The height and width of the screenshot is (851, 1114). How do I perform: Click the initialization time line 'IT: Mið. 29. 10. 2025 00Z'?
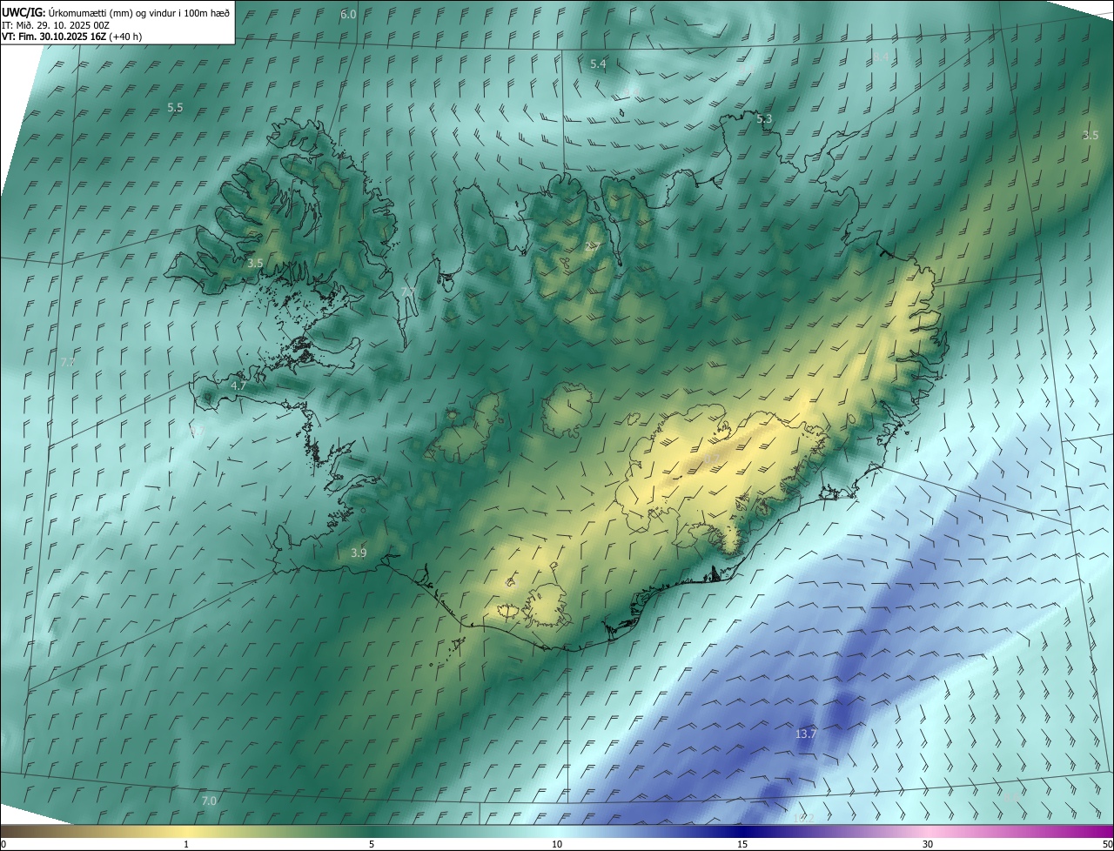click(x=56, y=25)
